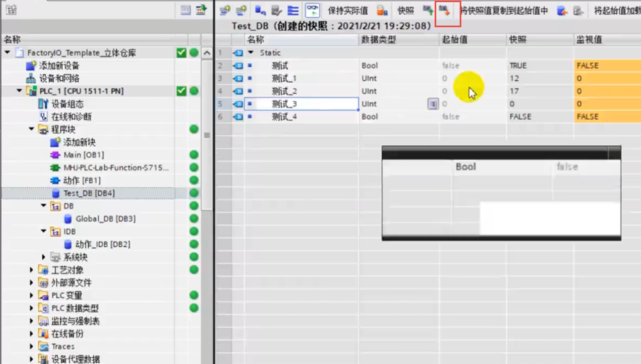Click the padlock icon next to 保持实际值
This screenshot has height=364, width=641.
(382, 11)
